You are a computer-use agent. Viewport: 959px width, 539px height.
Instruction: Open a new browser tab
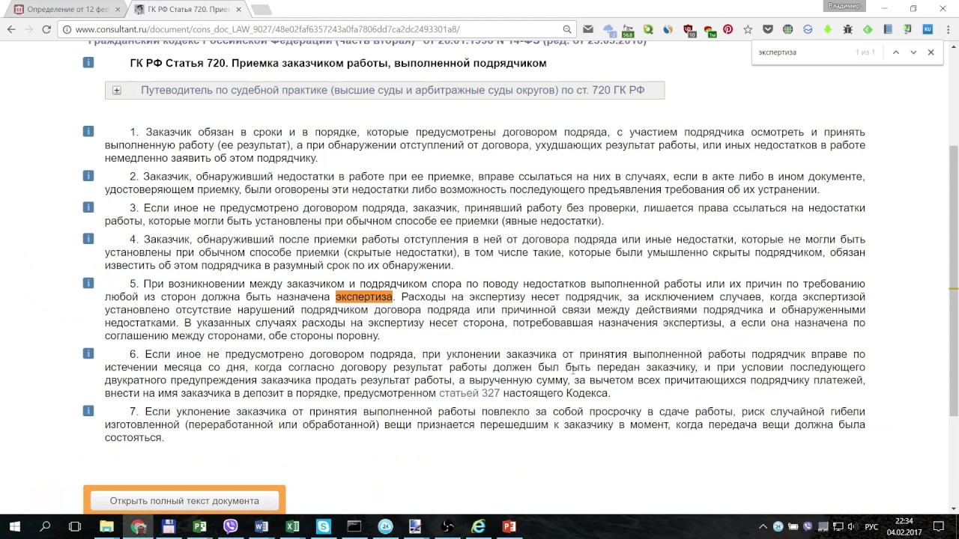[261, 10]
